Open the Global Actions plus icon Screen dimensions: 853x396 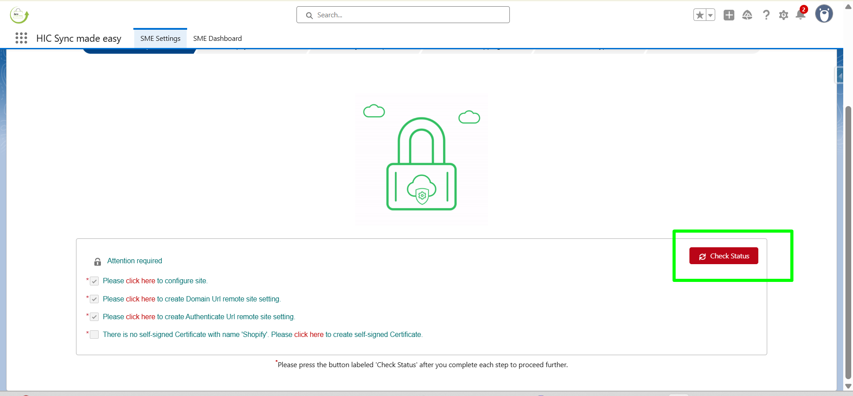tap(729, 15)
